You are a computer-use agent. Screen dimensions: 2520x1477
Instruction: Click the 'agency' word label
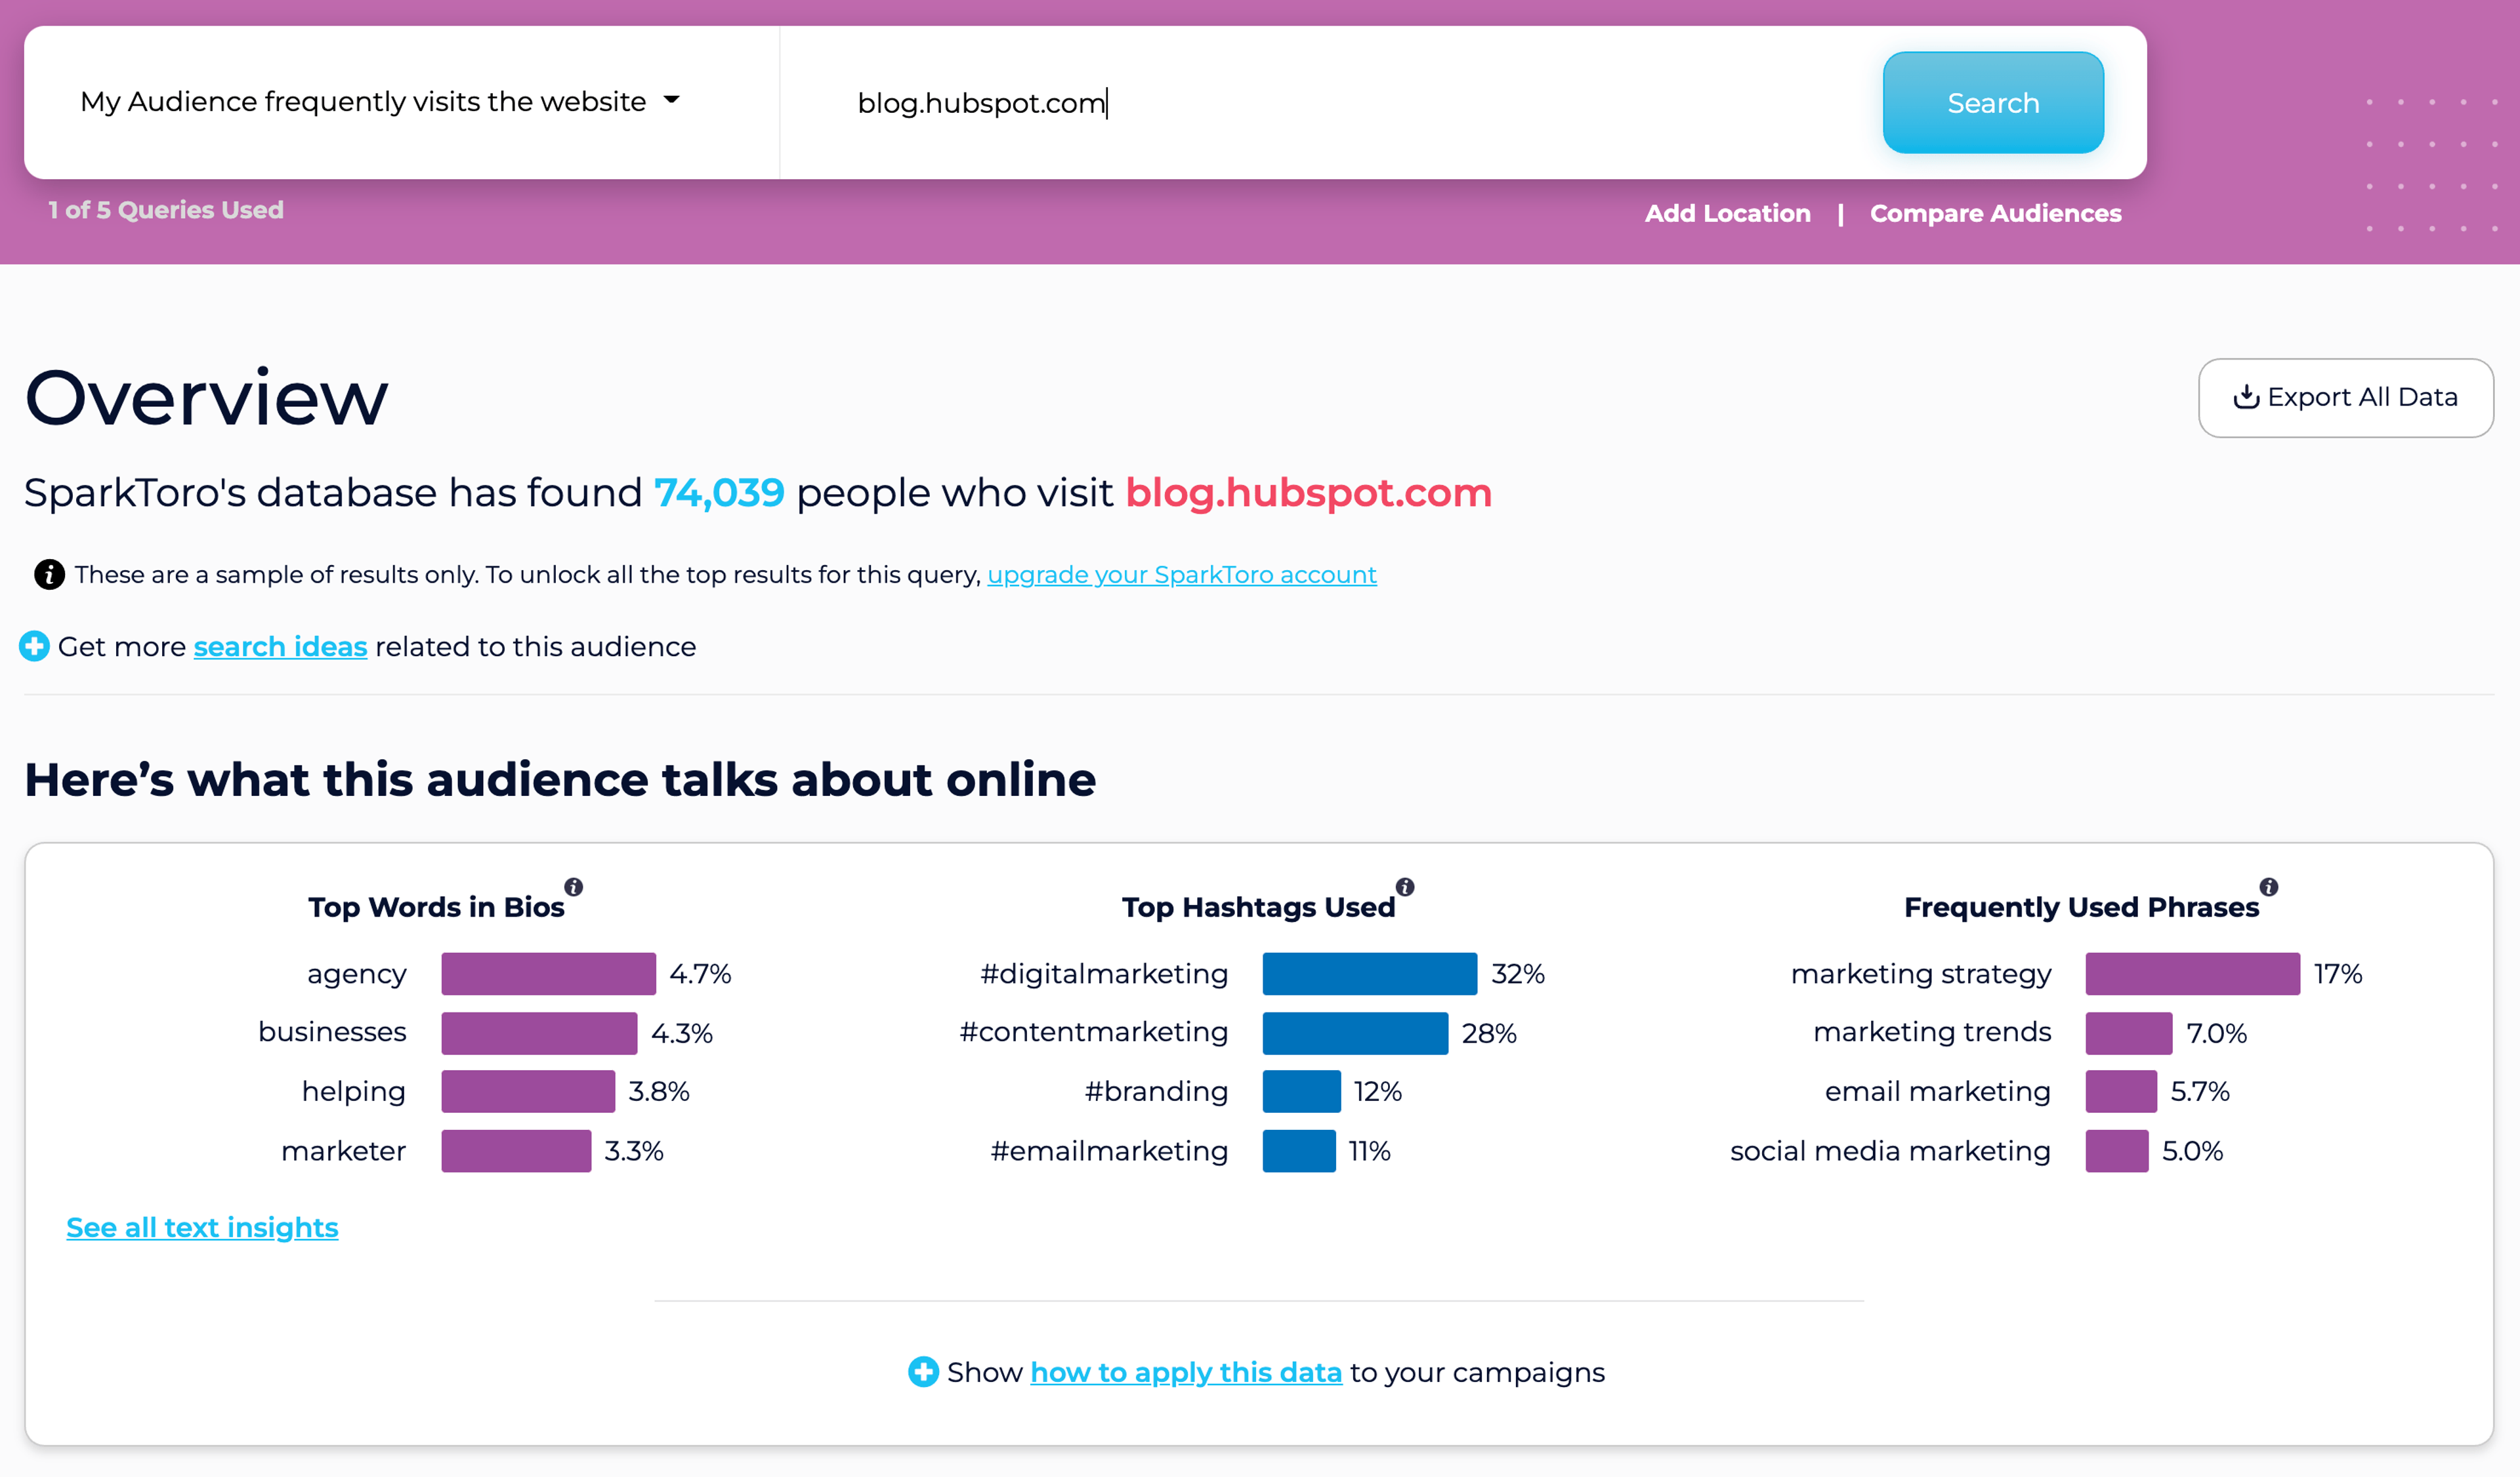click(x=357, y=975)
